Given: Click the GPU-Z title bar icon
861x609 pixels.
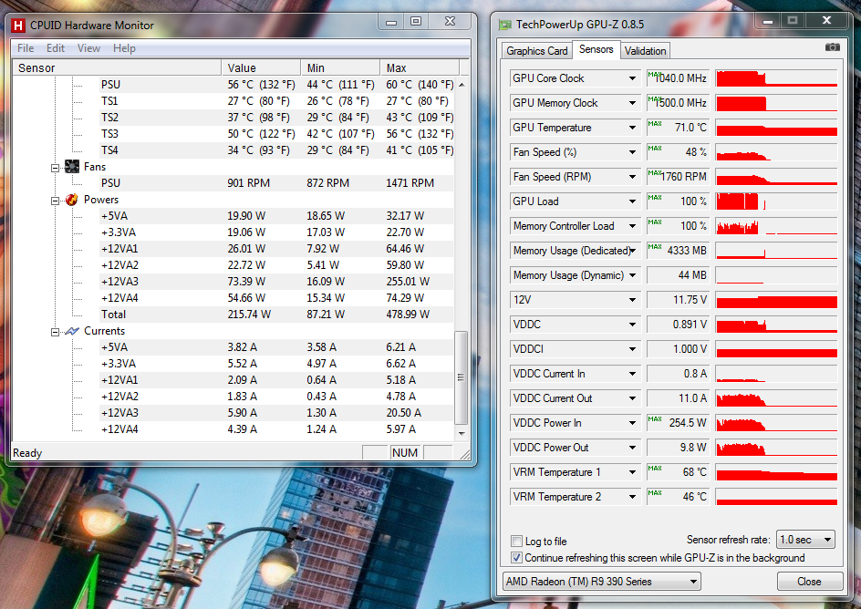Looking at the screenshot, I should coord(504,25).
